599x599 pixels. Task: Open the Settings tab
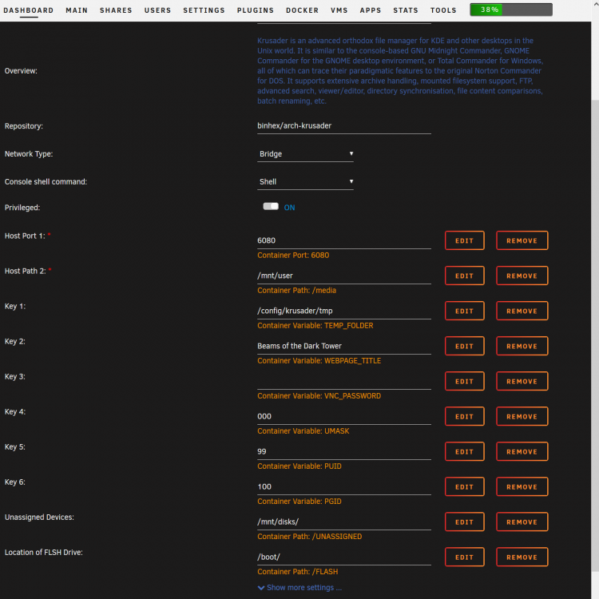pos(204,10)
